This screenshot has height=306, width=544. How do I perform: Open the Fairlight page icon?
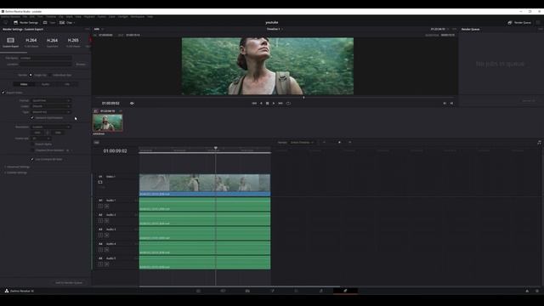pyautogui.click(x=321, y=291)
